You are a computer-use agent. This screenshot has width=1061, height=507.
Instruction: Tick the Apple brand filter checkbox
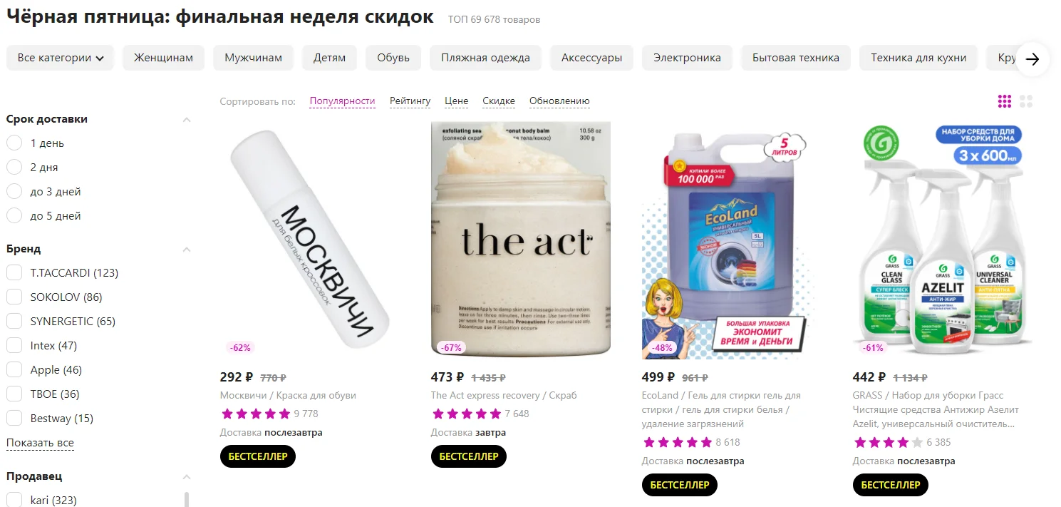tap(14, 369)
